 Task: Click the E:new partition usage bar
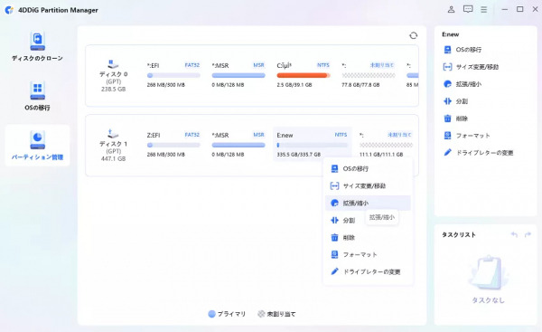pyautogui.click(x=313, y=145)
